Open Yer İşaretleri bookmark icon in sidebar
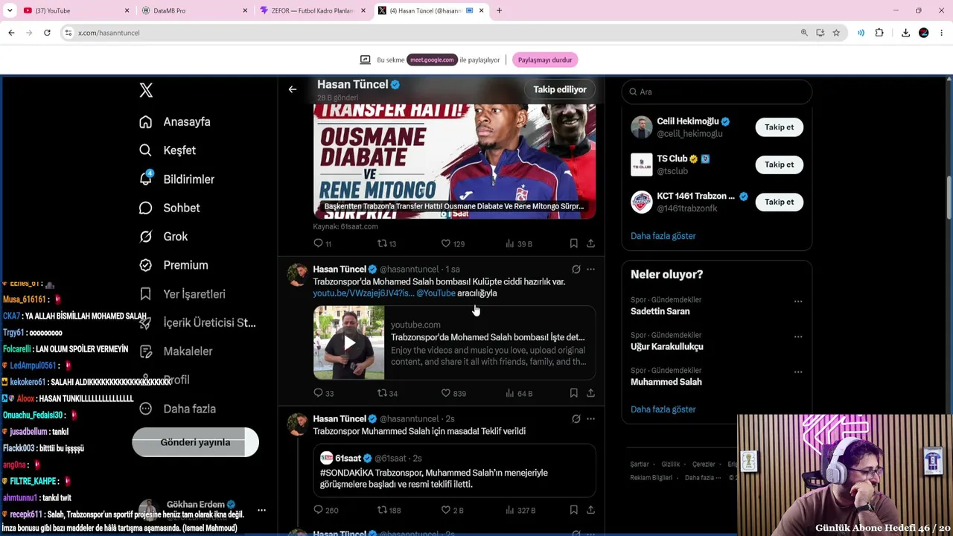953x536 pixels. (x=146, y=294)
